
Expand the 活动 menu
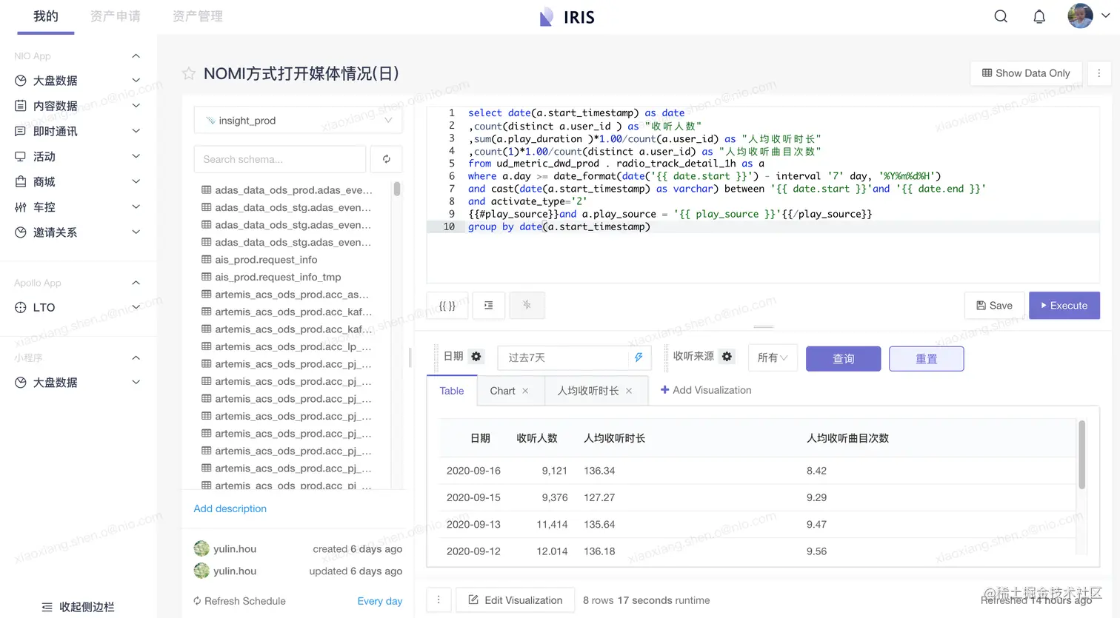coord(136,156)
